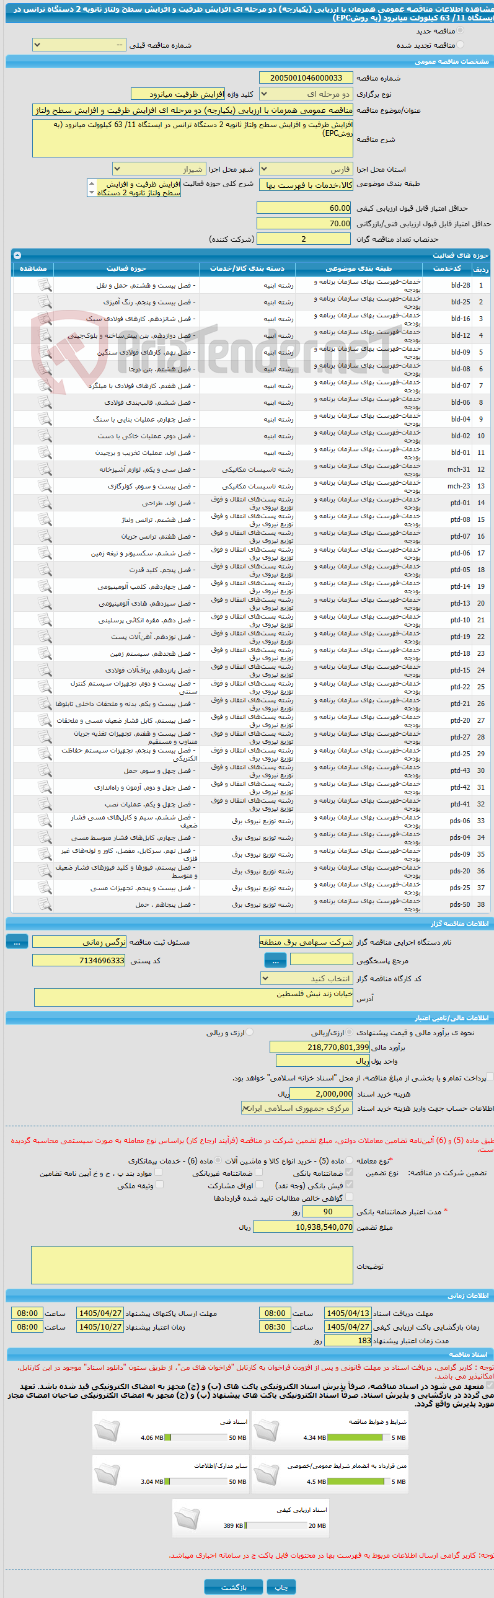This screenshot has height=1598, width=494.
Task: Open view icon for row ptd-43
Action: (44, 770)
